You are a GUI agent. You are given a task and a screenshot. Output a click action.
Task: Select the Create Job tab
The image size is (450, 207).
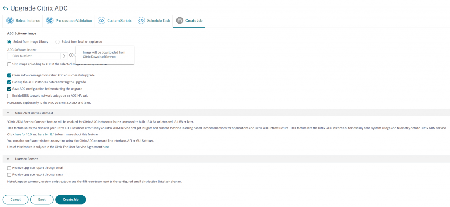189,21
